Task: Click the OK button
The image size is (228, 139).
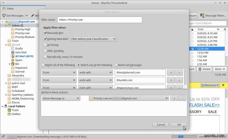Action: point(179,125)
